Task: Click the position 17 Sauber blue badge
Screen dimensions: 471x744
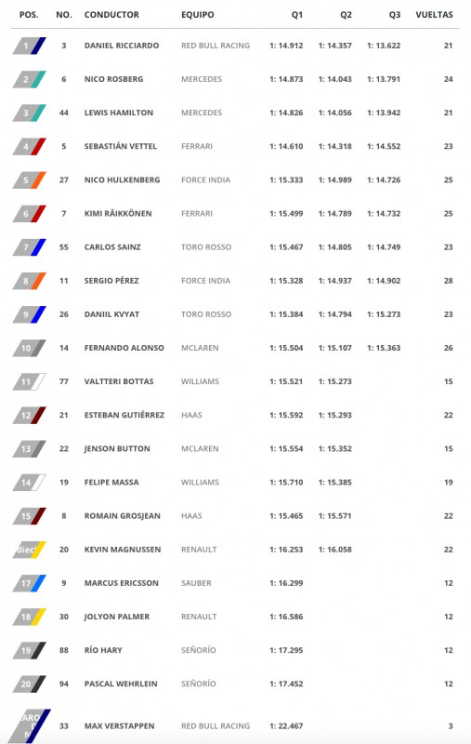Action: (30, 583)
